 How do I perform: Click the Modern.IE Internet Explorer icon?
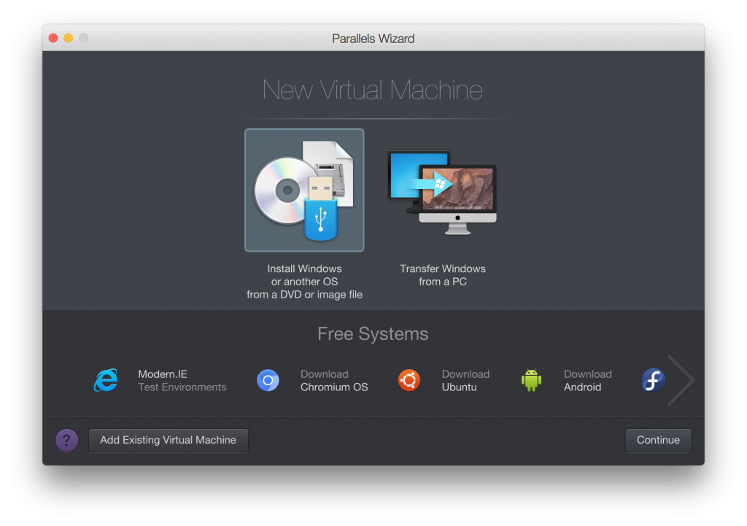(106, 380)
